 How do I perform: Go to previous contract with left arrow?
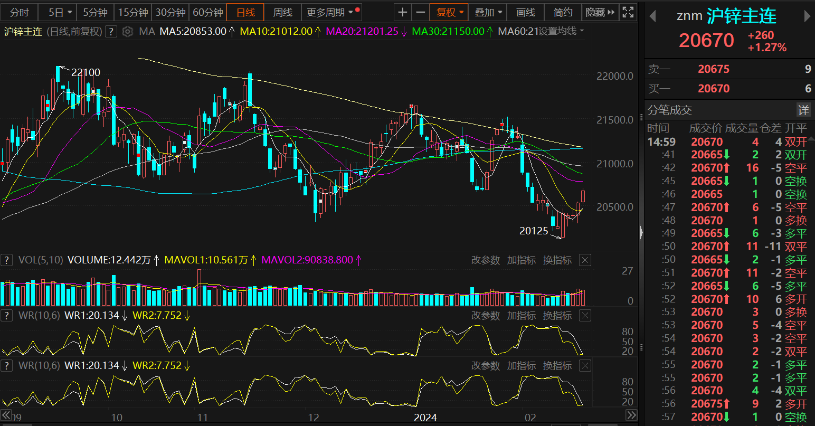pyautogui.click(x=652, y=16)
